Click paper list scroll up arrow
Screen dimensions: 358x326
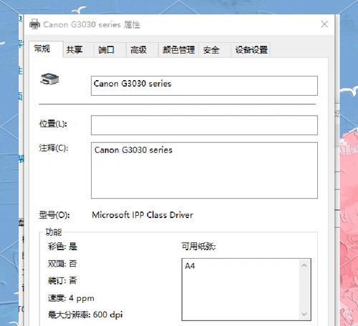tap(304, 265)
